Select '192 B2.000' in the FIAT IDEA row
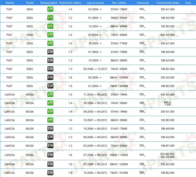Viewport: 196px width, 177px height. [x=167, y=26]
